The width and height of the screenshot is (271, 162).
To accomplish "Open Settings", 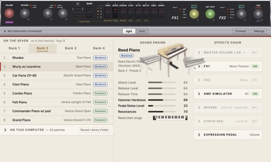I will 259,31.
